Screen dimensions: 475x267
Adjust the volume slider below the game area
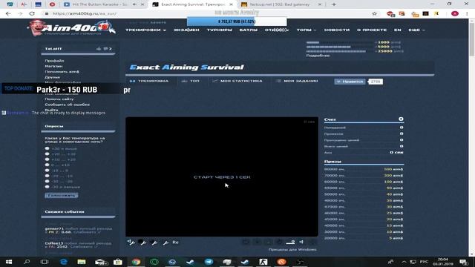[290, 243]
